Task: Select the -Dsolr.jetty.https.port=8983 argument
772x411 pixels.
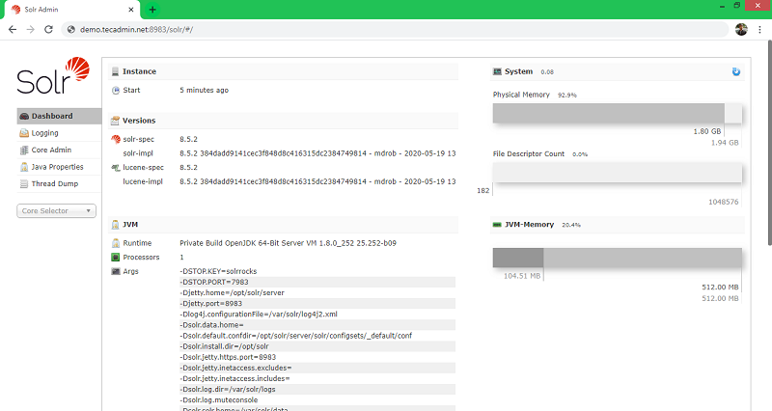Action: click(228, 357)
